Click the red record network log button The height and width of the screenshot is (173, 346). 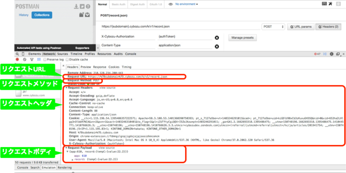17,60
